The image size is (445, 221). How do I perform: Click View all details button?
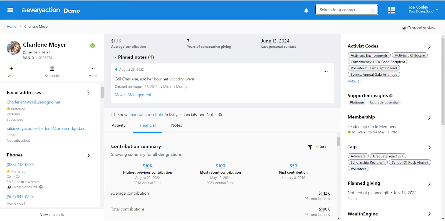[x=52, y=215]
